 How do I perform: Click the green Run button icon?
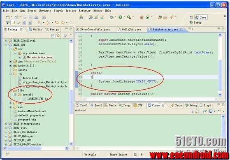[121, 17]
